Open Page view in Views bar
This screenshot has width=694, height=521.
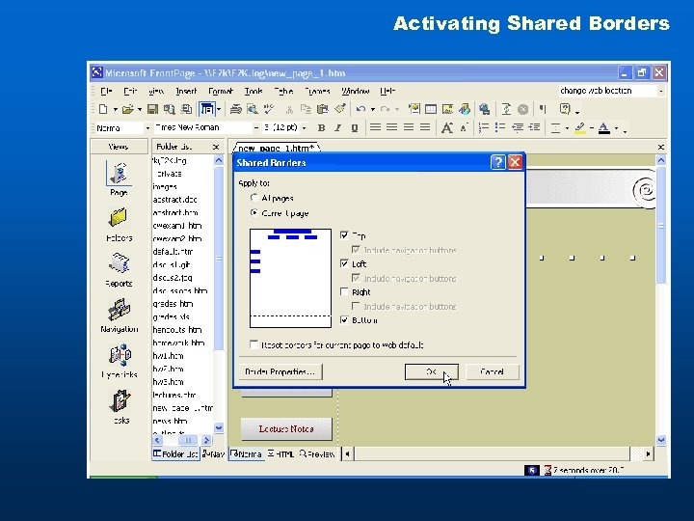119,178
